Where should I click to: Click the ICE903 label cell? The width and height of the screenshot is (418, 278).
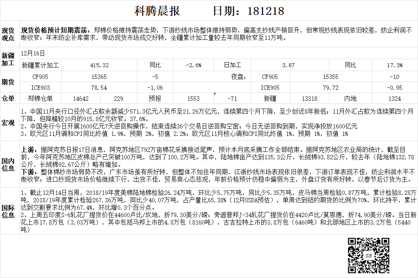pyautogui.click(x=41, y=88)
